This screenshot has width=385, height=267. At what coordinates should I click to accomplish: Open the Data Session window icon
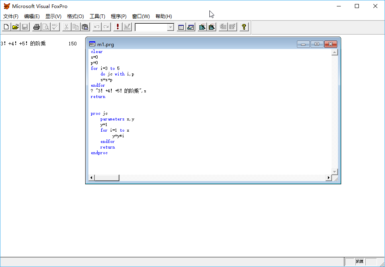190,27
